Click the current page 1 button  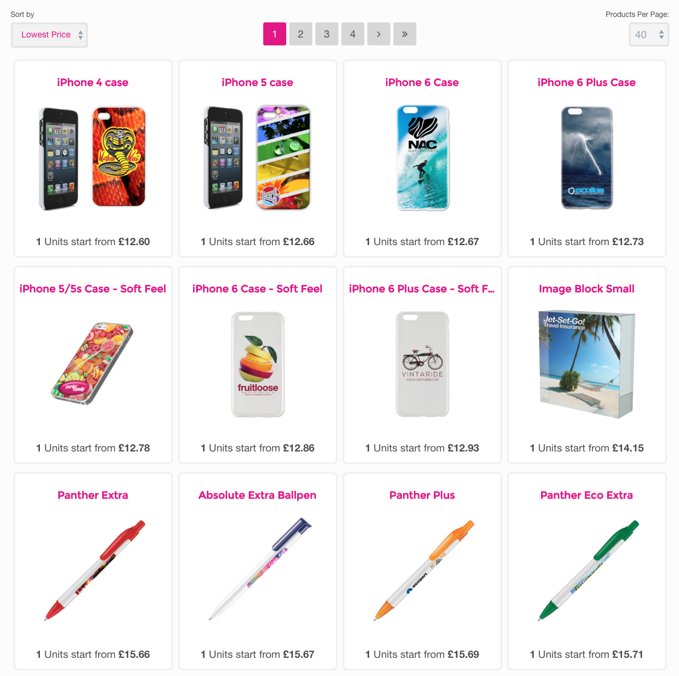pyautogui.click(x=275, y=34)
